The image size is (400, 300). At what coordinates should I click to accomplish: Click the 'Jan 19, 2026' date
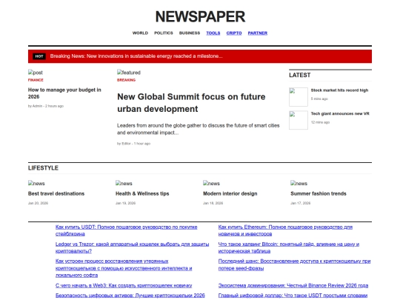(x=125, y=203)
